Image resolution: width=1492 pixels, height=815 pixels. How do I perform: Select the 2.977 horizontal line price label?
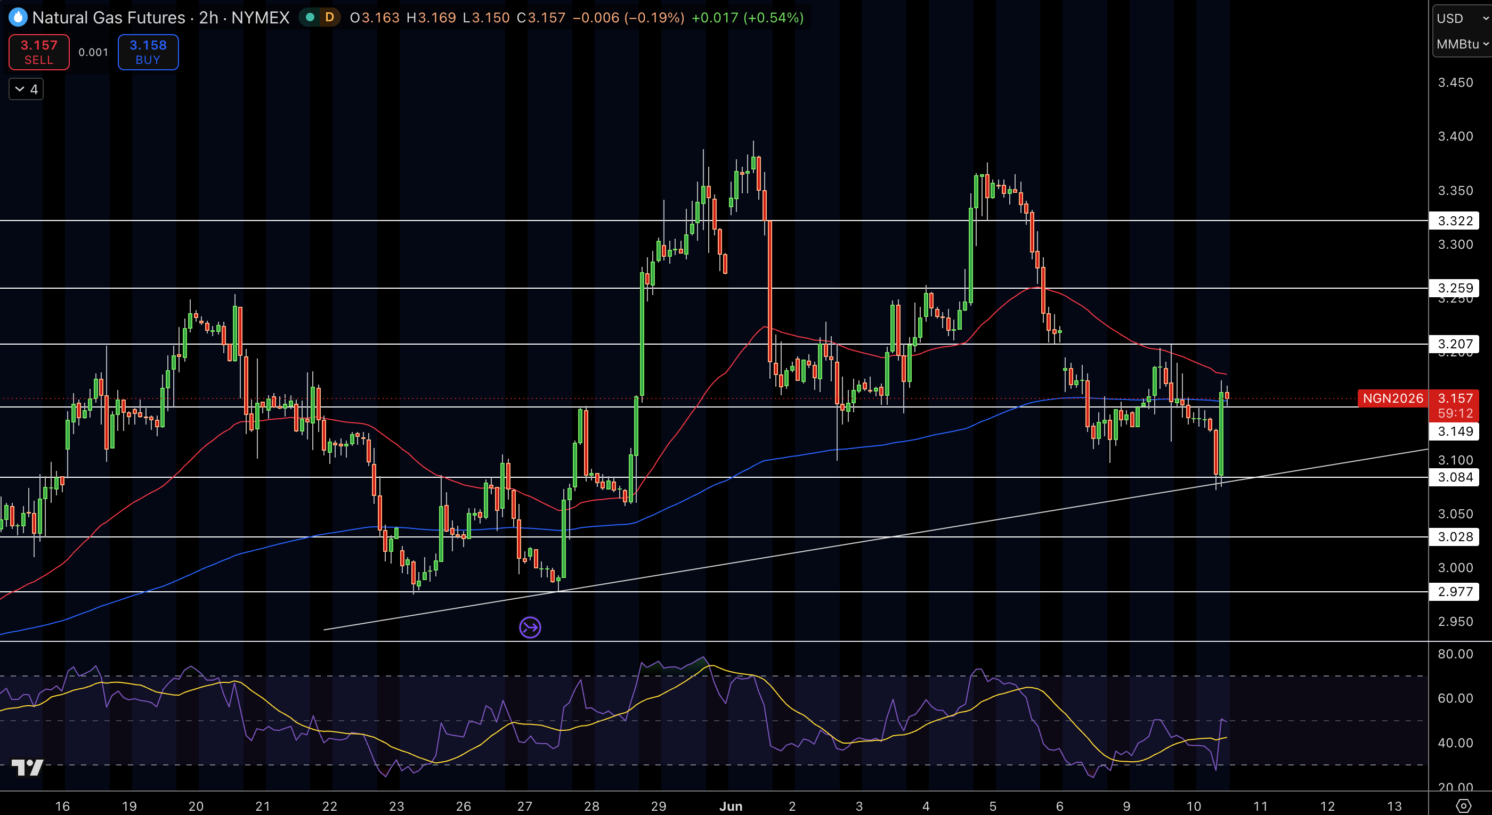1454,592
